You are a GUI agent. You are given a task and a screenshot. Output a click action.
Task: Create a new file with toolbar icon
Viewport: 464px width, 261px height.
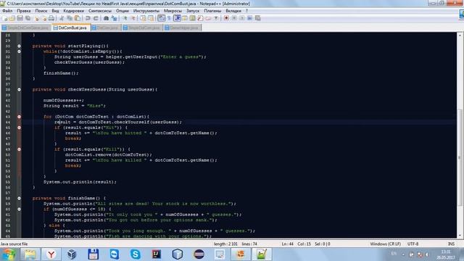pyautogui.click(x=5, y=18)
